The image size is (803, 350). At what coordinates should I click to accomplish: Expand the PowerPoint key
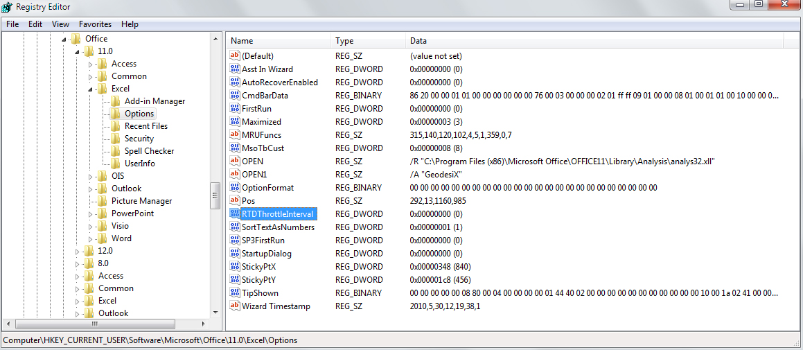point(90,213)
